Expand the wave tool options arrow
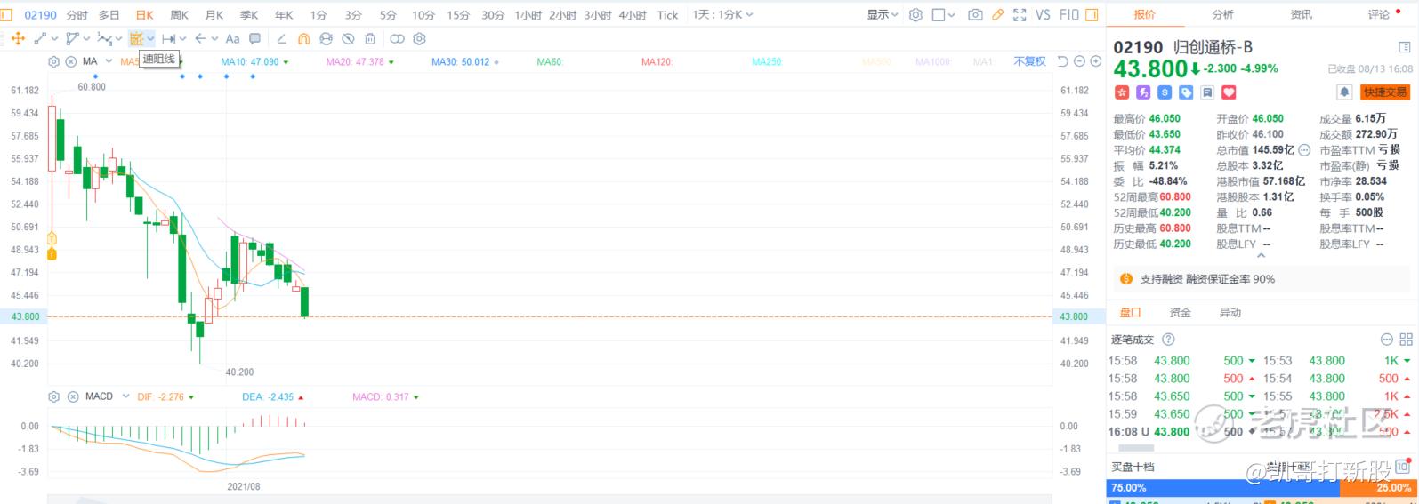This screenshot has width=1419, height=504. (118, 39)
